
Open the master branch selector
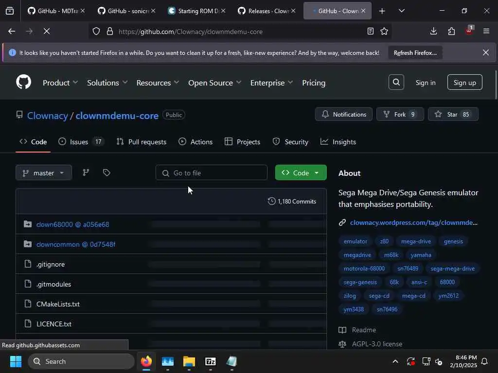tap(44, 172)
